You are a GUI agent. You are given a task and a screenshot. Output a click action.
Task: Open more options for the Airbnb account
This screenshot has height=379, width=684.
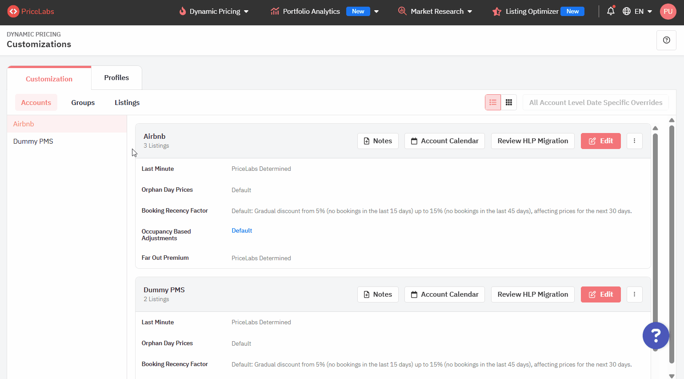[x=634, y=141]
